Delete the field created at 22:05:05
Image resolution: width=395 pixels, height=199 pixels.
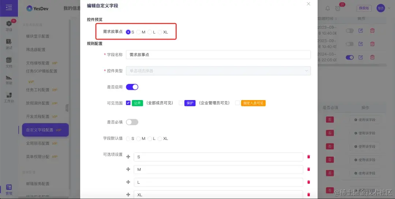tap(372, 57)
